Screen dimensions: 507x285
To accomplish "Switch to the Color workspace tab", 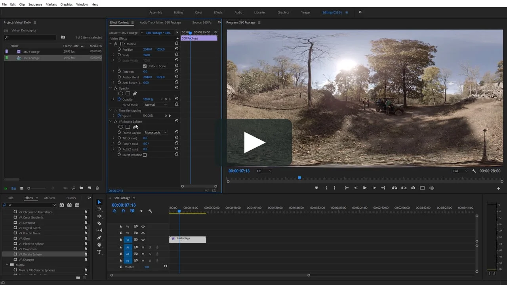I will click(198, 12).
